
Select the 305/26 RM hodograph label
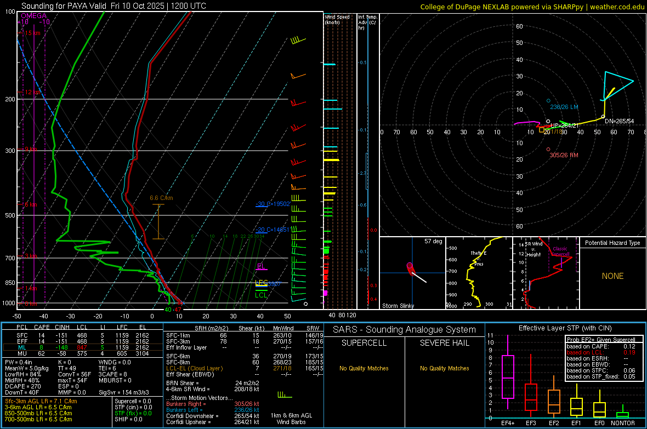tap(564, 155)
